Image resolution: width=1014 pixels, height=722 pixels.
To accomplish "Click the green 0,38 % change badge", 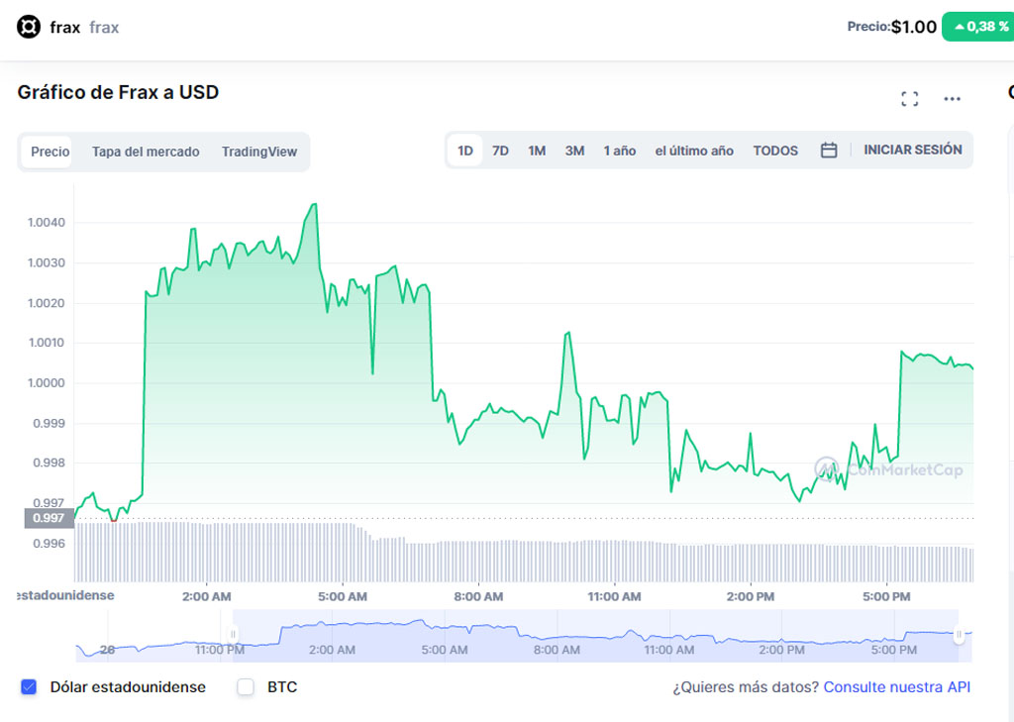I will click(979, 27).
